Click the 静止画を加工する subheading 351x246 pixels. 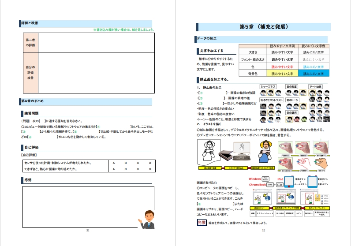pyautogui.click(x=214, y=79)
